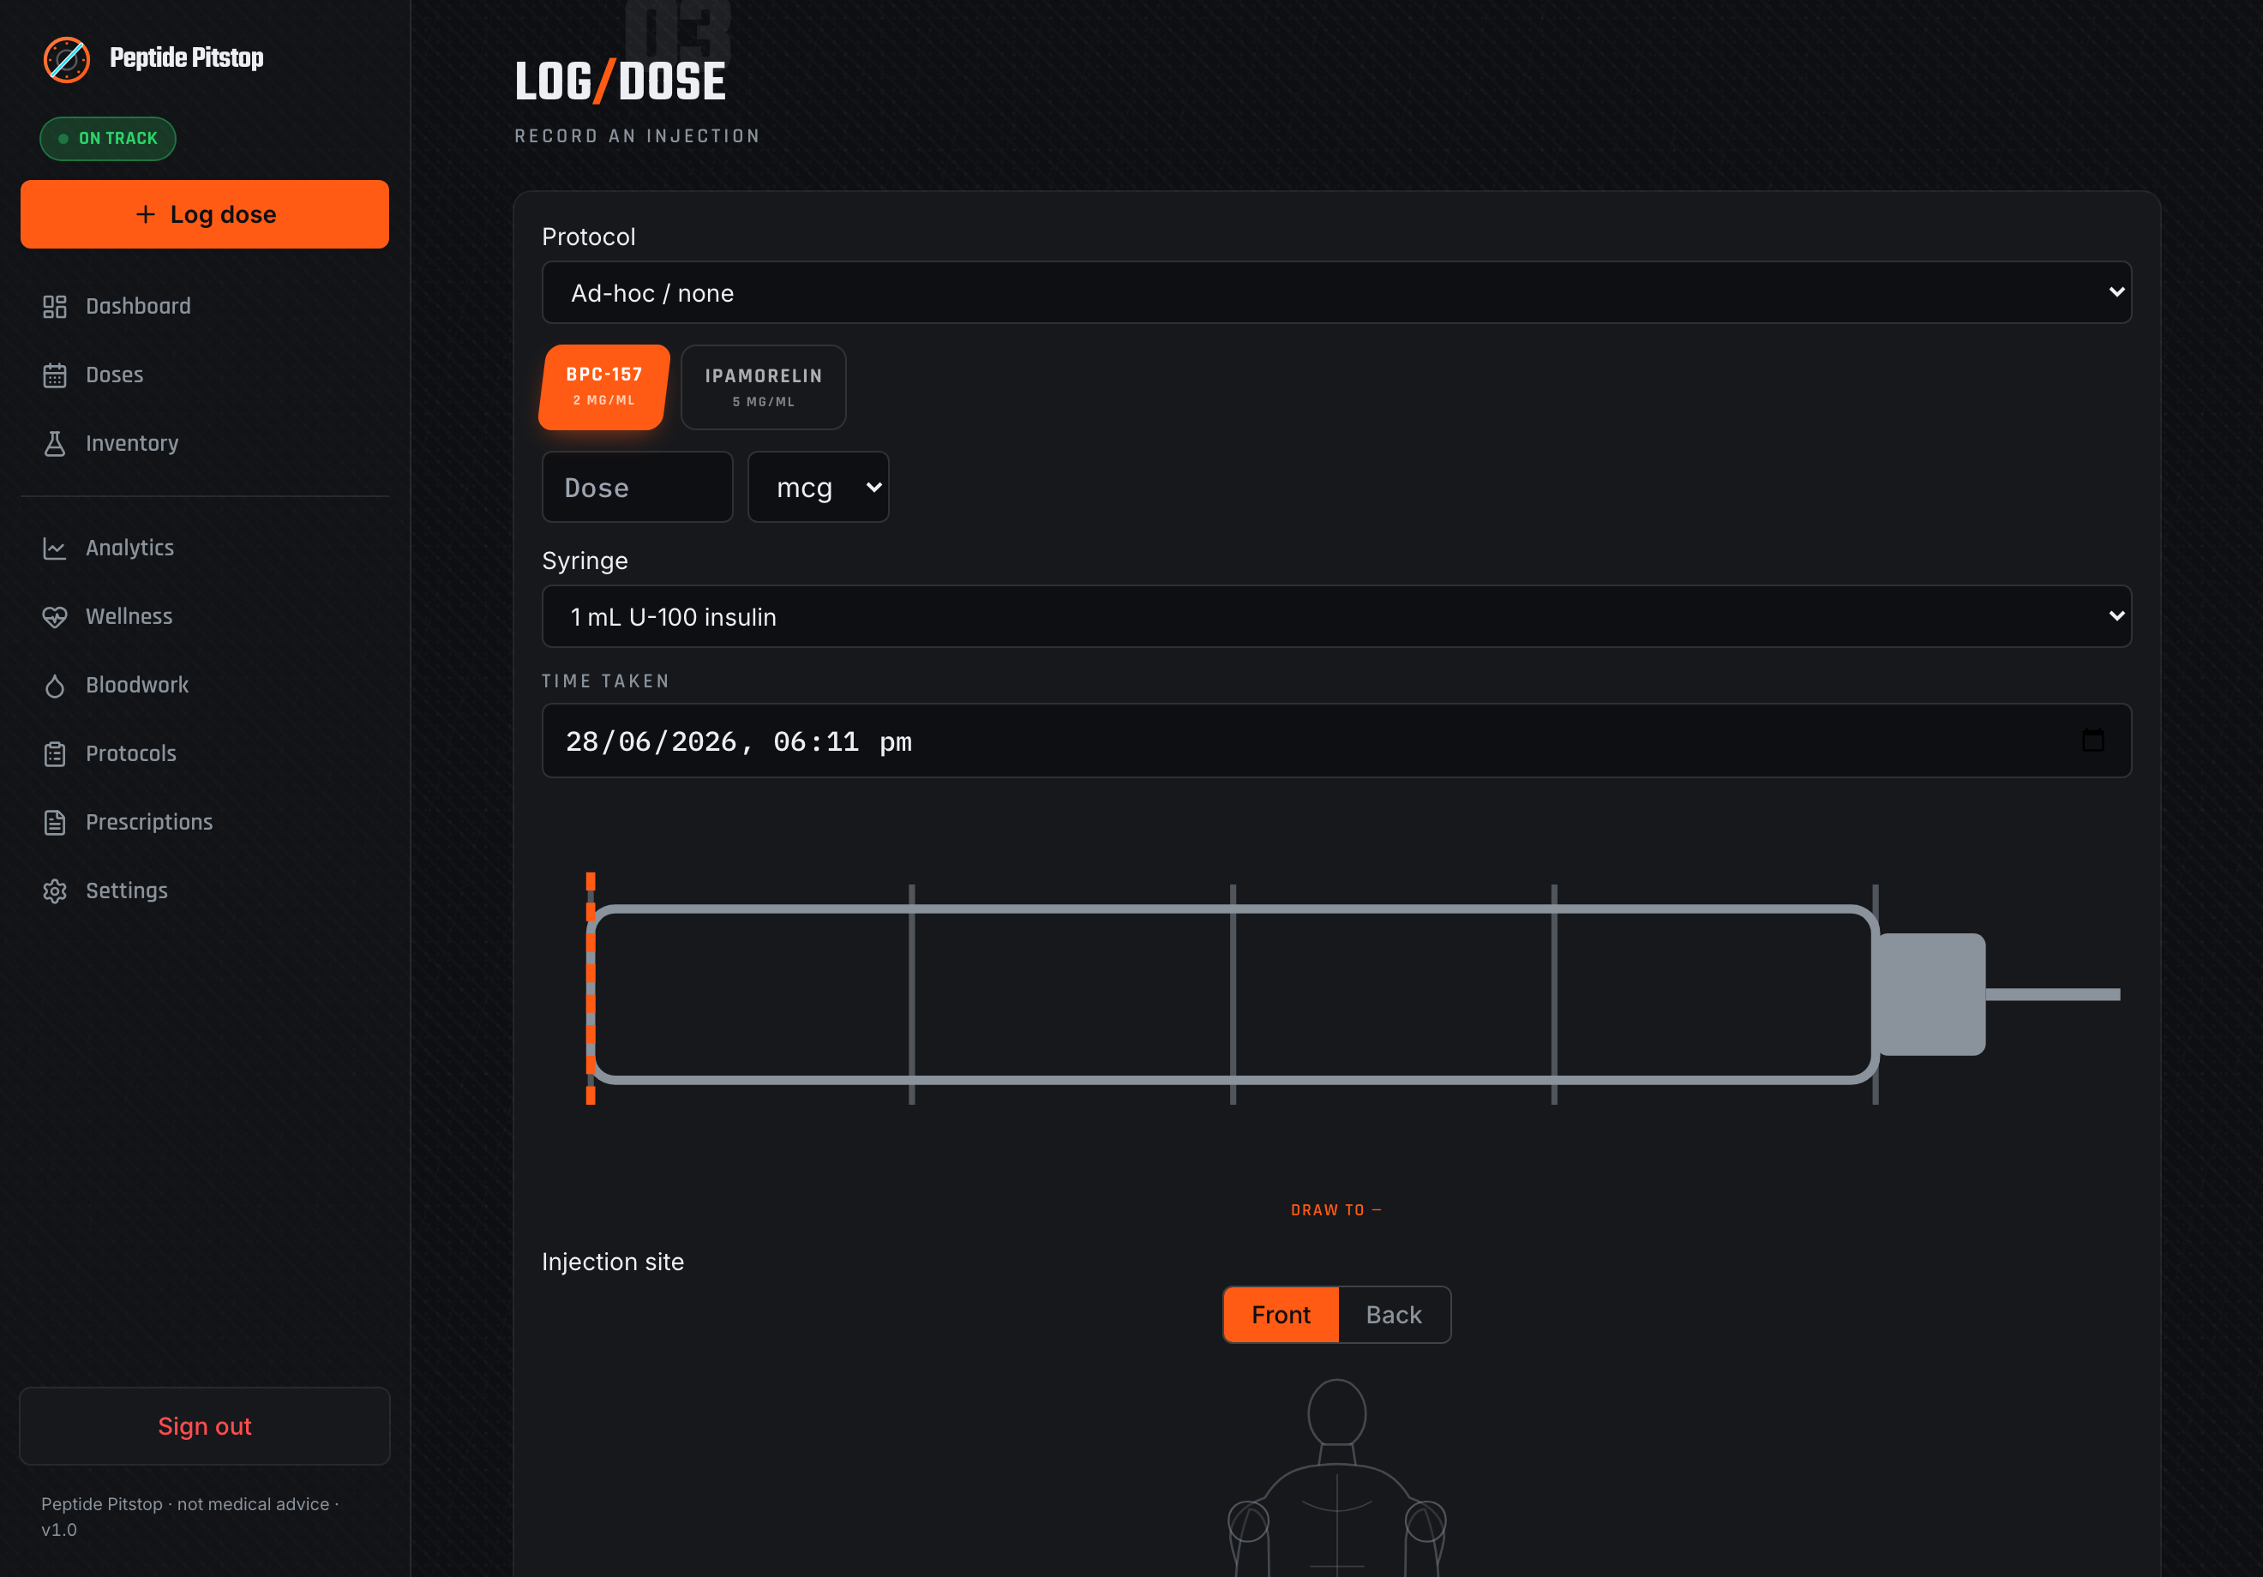Click the syringe barrel graphic
The image size is (2263, 1577).
point(1232,994)
